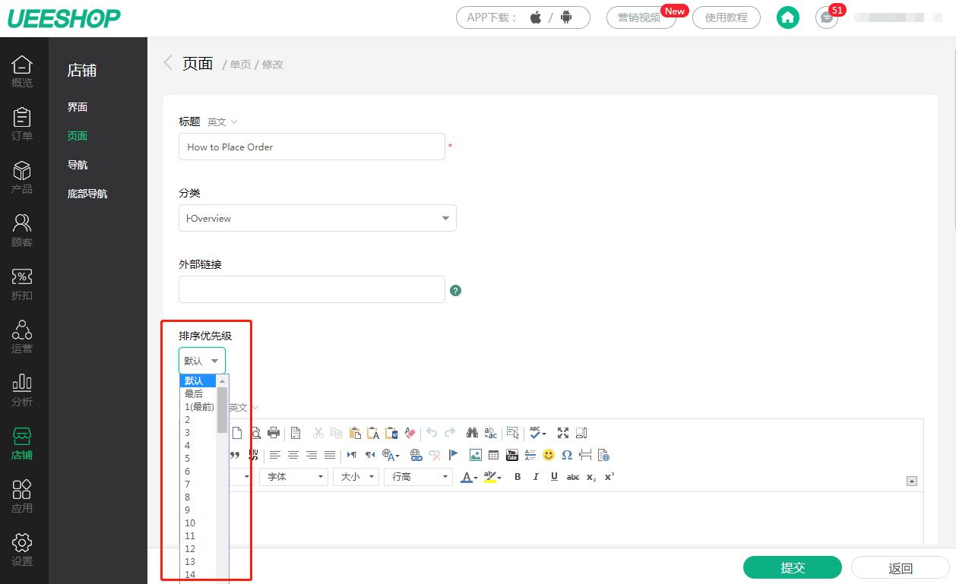Viewport: 956px width, 584px height.
Task: Open 设置 in left sidebar
Action: coord(22,551)
